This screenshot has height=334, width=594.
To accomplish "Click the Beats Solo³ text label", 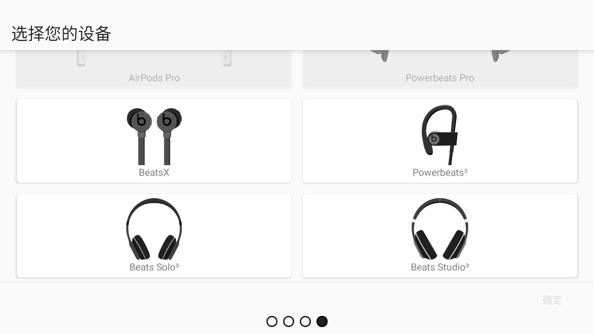I will coord(154,267).
